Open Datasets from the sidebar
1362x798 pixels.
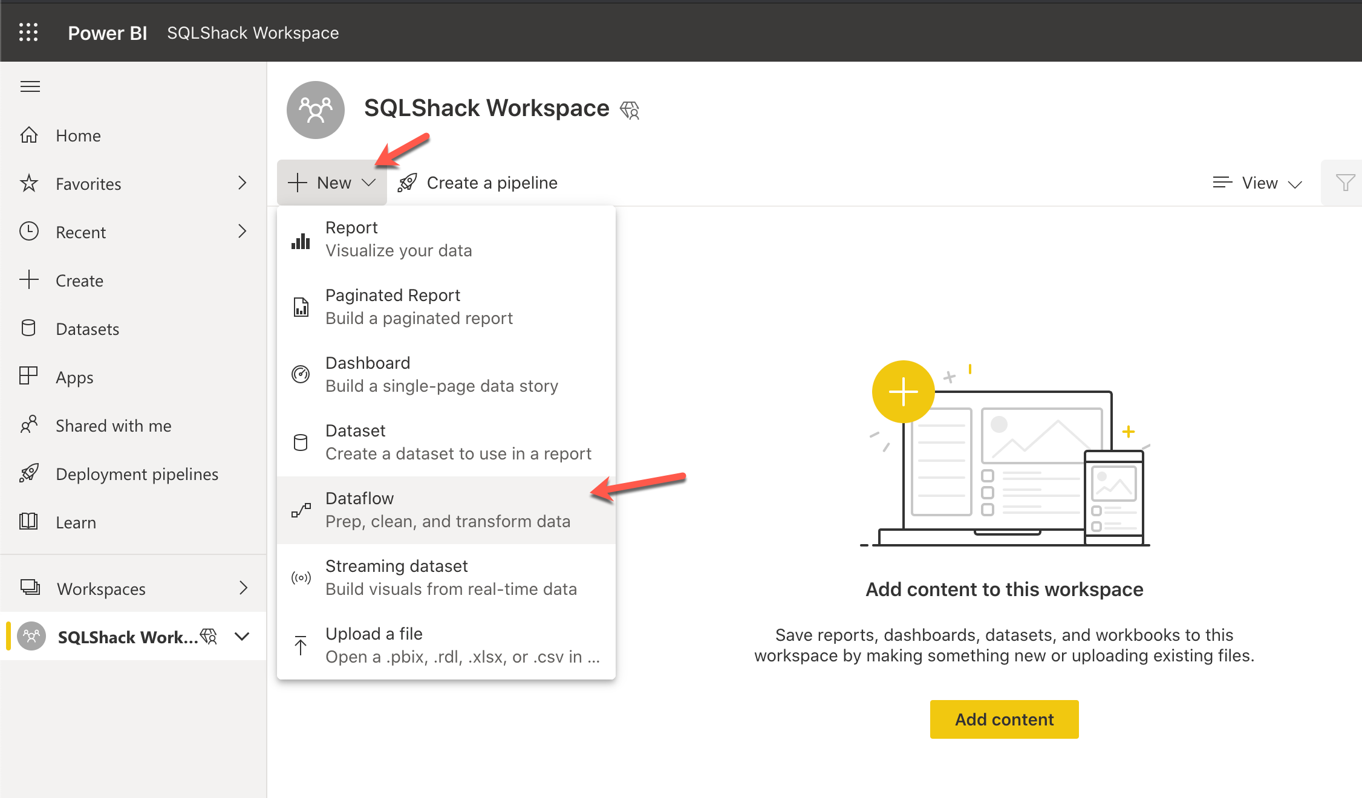point(87,328)
